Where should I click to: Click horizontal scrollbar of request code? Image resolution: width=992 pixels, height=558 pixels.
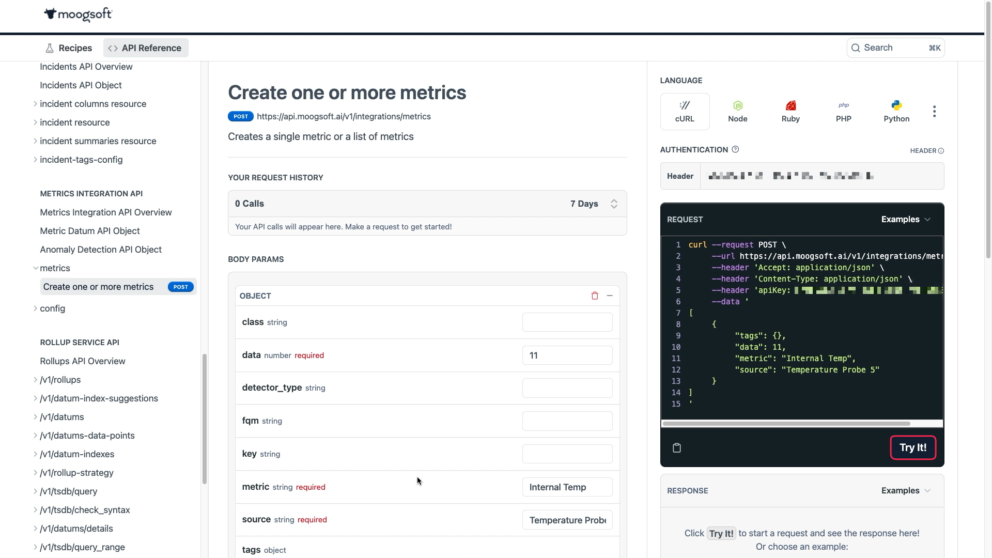point(786,424)
